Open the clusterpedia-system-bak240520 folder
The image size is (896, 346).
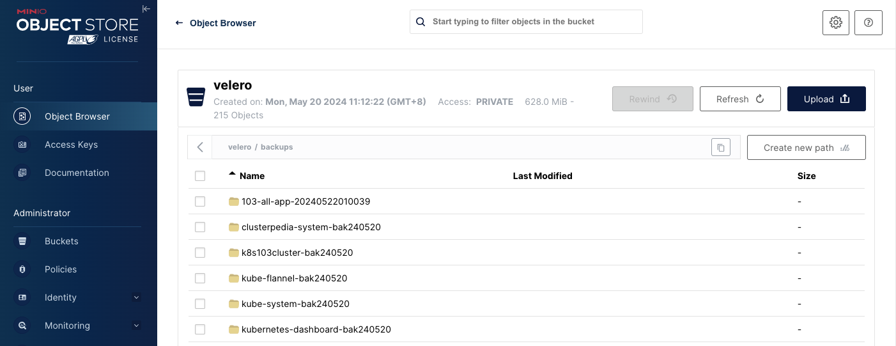[311, 227]
